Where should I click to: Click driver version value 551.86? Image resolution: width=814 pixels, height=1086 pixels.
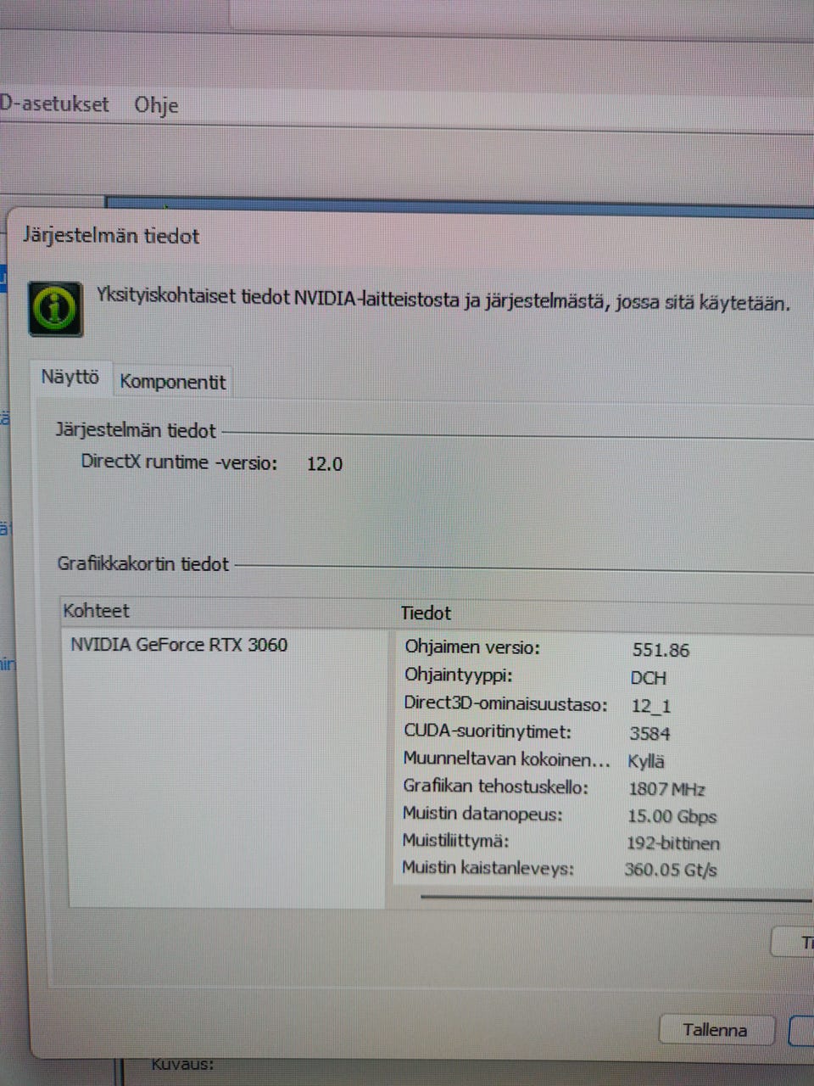661,650
